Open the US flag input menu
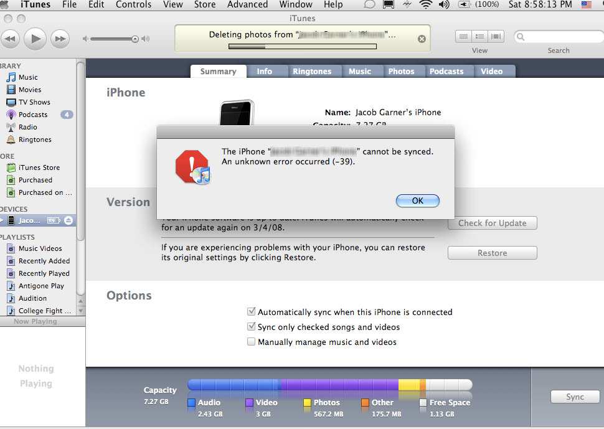 [x=587, y=5]
